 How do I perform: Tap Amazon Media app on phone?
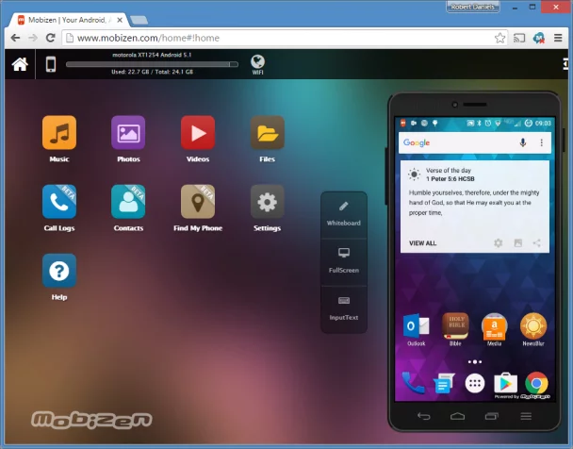(494, 329)
